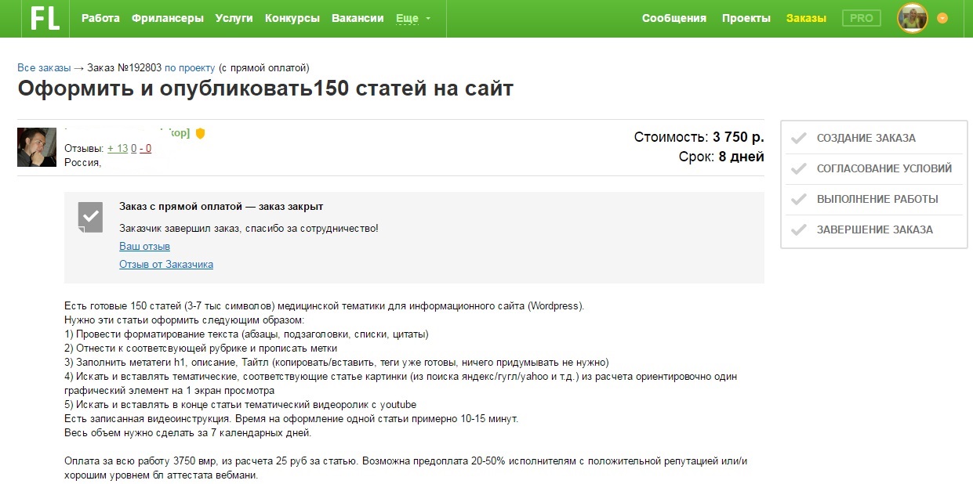Click the customer profile photo
Image resolution: width=973 pixels, height=484 pixels.
click(37, 147)
